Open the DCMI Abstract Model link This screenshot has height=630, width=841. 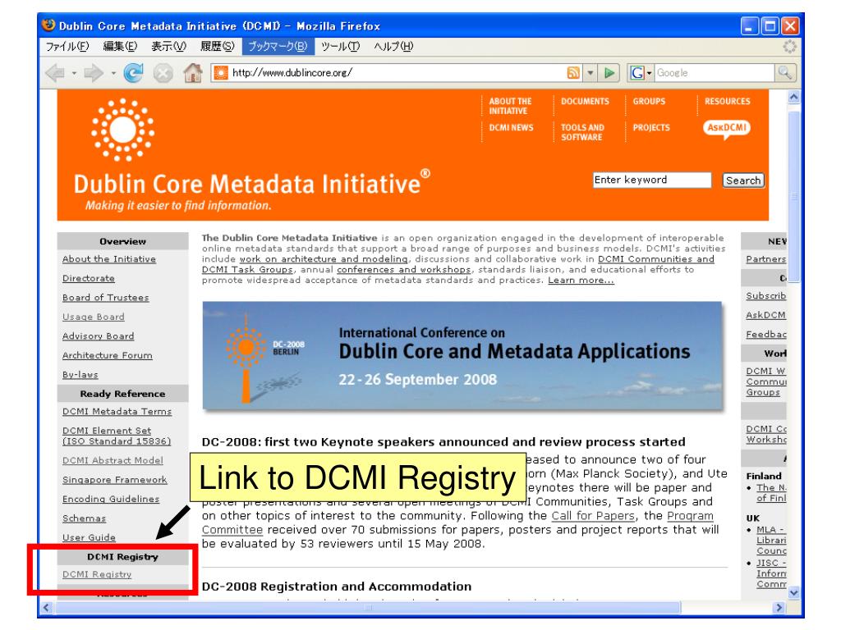tap(113, 461)
